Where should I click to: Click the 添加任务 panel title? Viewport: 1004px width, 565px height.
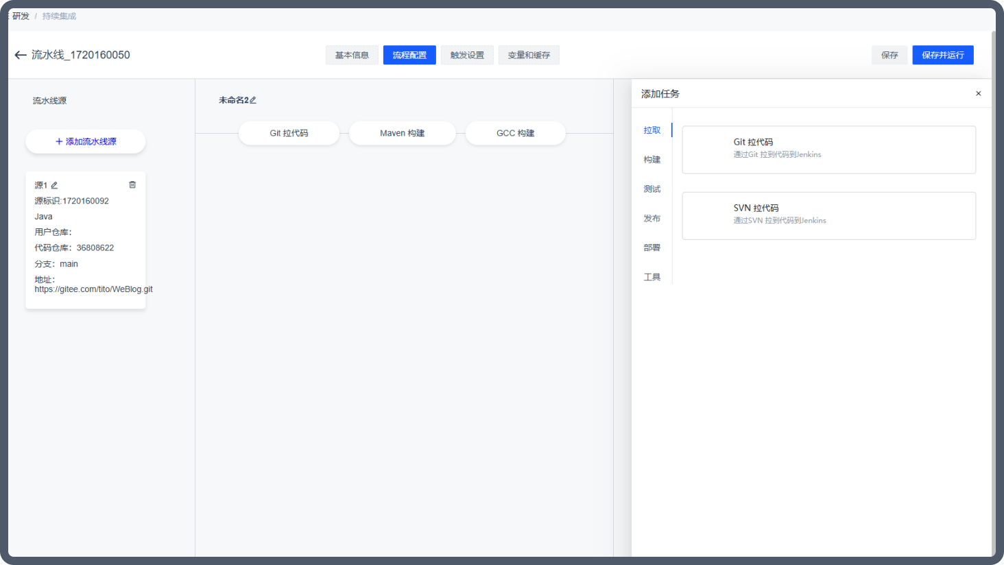point(660,94)
